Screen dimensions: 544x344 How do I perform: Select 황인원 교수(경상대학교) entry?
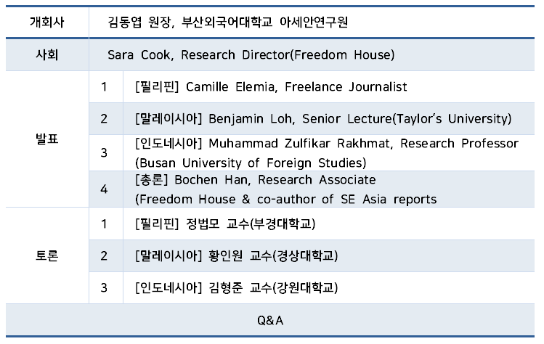pyautogui.click(x=236, y=255)
